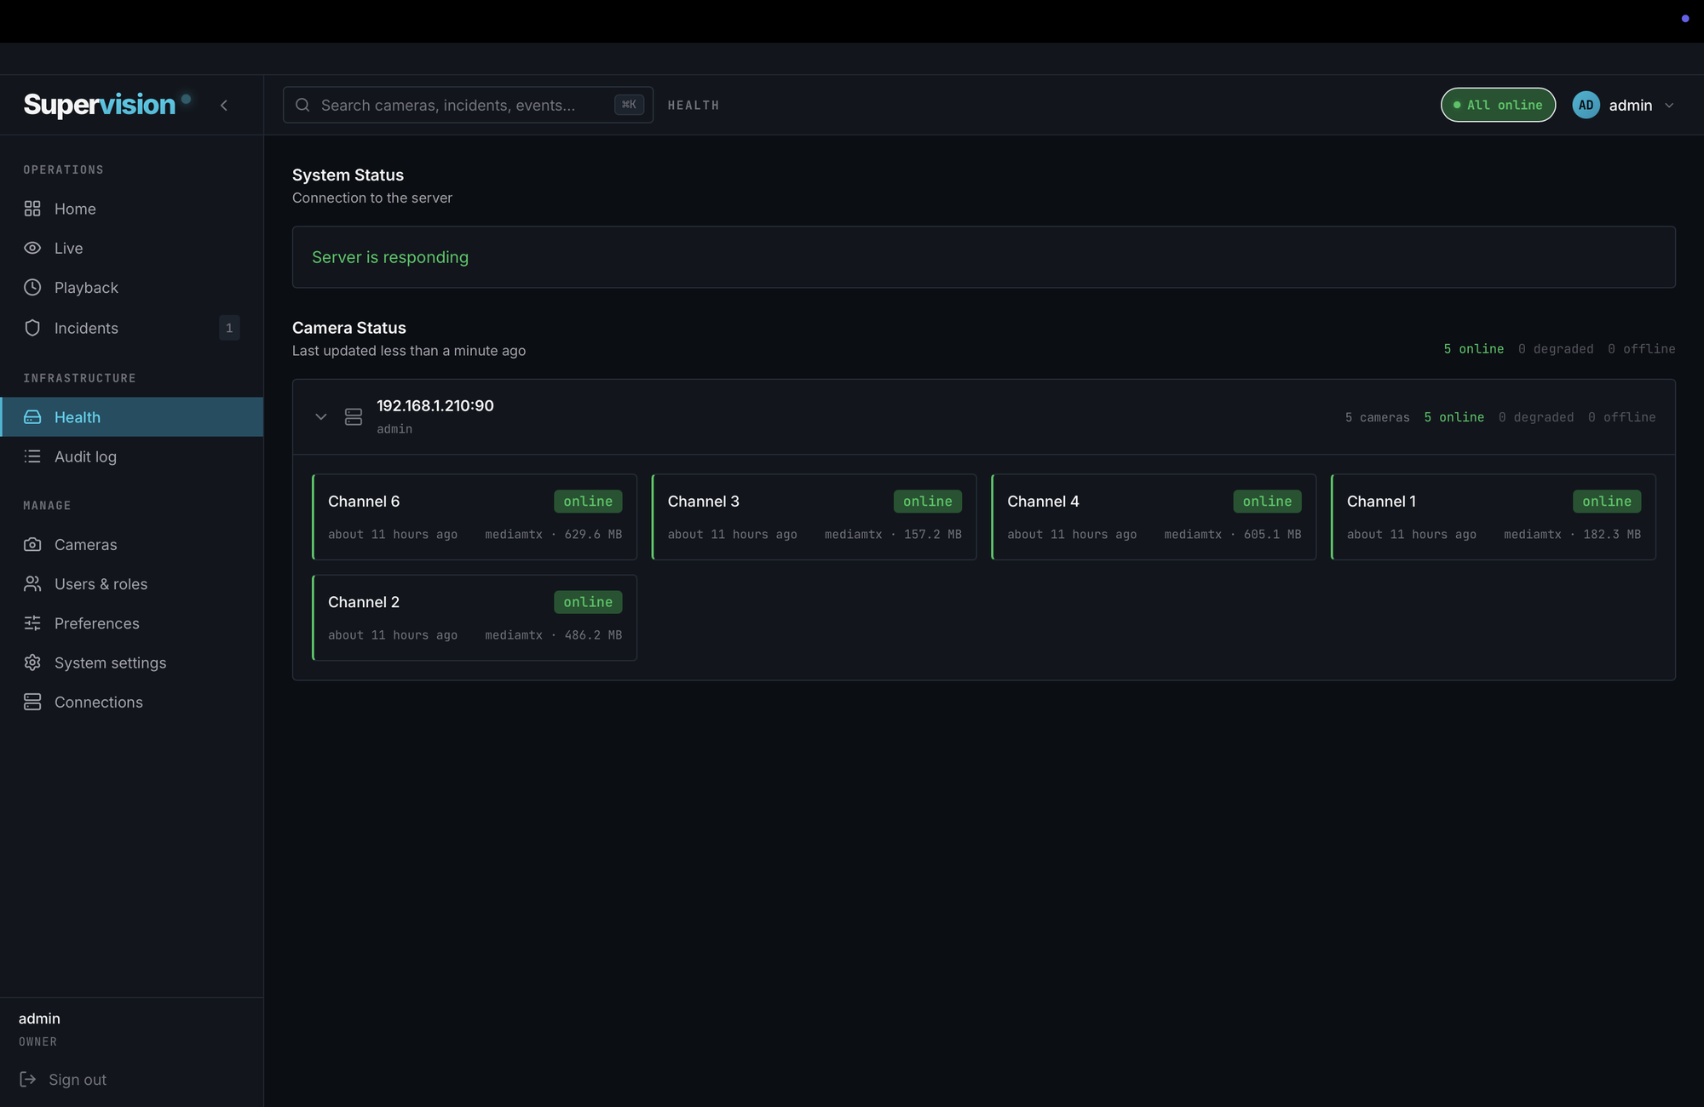Image resolution: width=1704 pixels, height=1107 pixels.
Task: Click the Connections server icon
Action: coord(32,702)
